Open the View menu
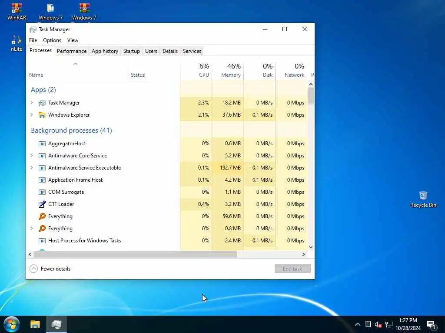 73,40
